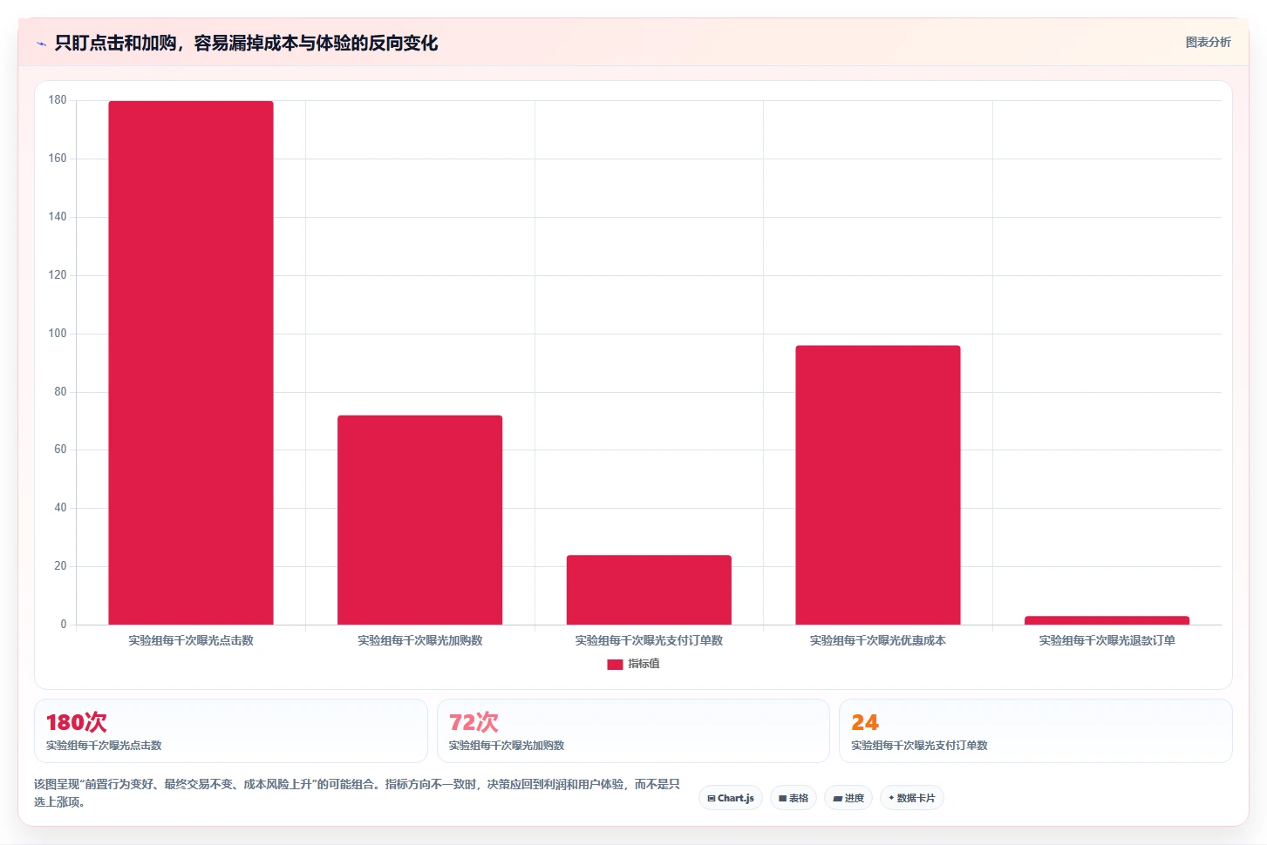Click the lightning icon beside the title
Image resolution: width=1267 pixels, height=845 pixels.
pos(41,44)
